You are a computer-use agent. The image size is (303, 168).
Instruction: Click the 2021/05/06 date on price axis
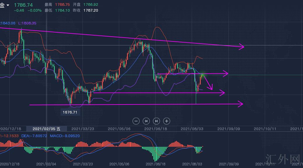(x=119, y=129)
